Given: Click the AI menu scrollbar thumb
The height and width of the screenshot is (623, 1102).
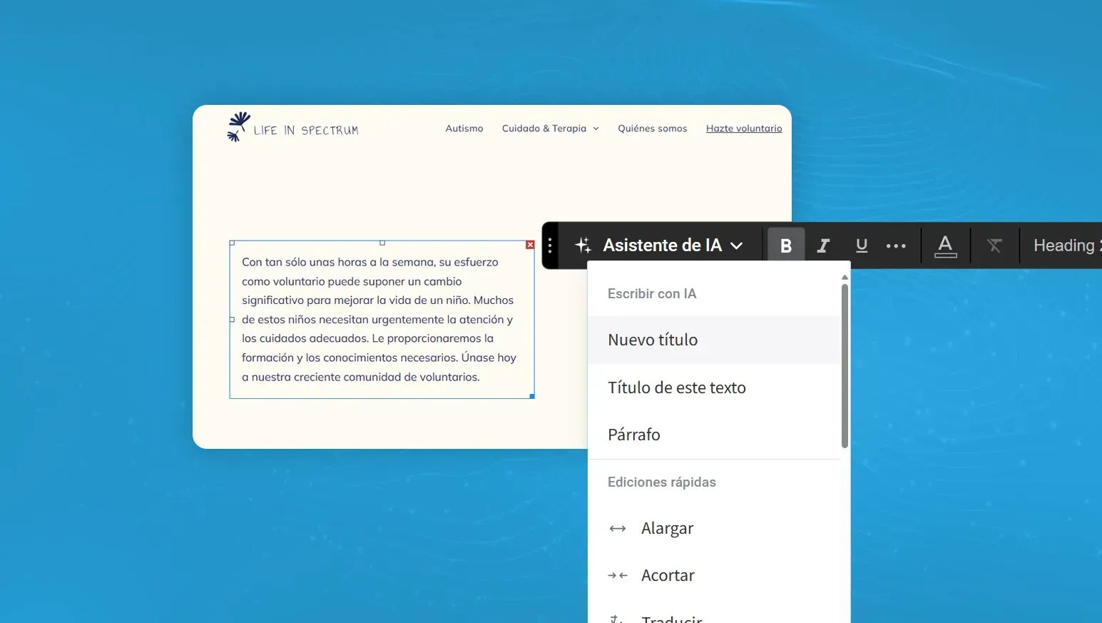Looking at the screenshot, I should (845, 366).
